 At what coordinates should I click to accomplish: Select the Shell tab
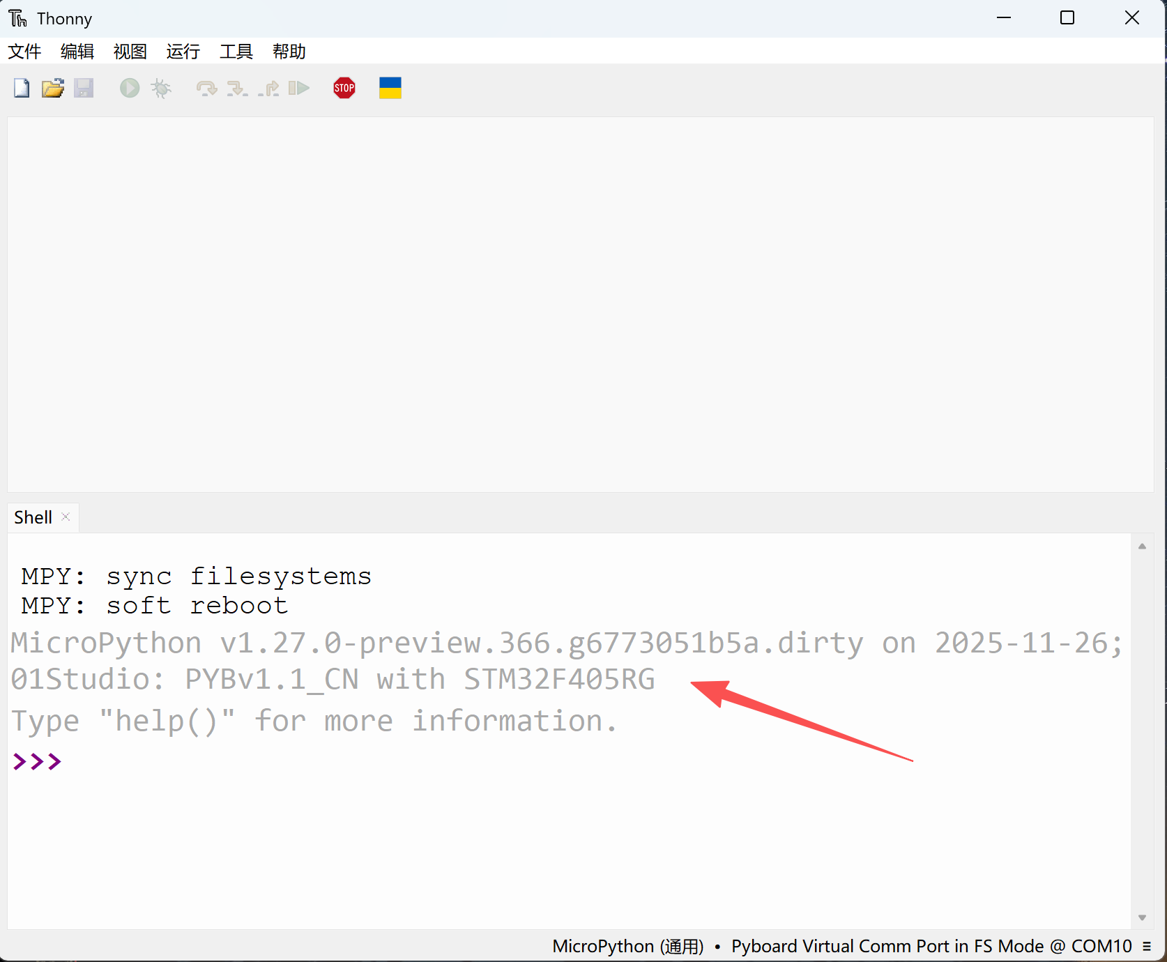tap(32, 517)
